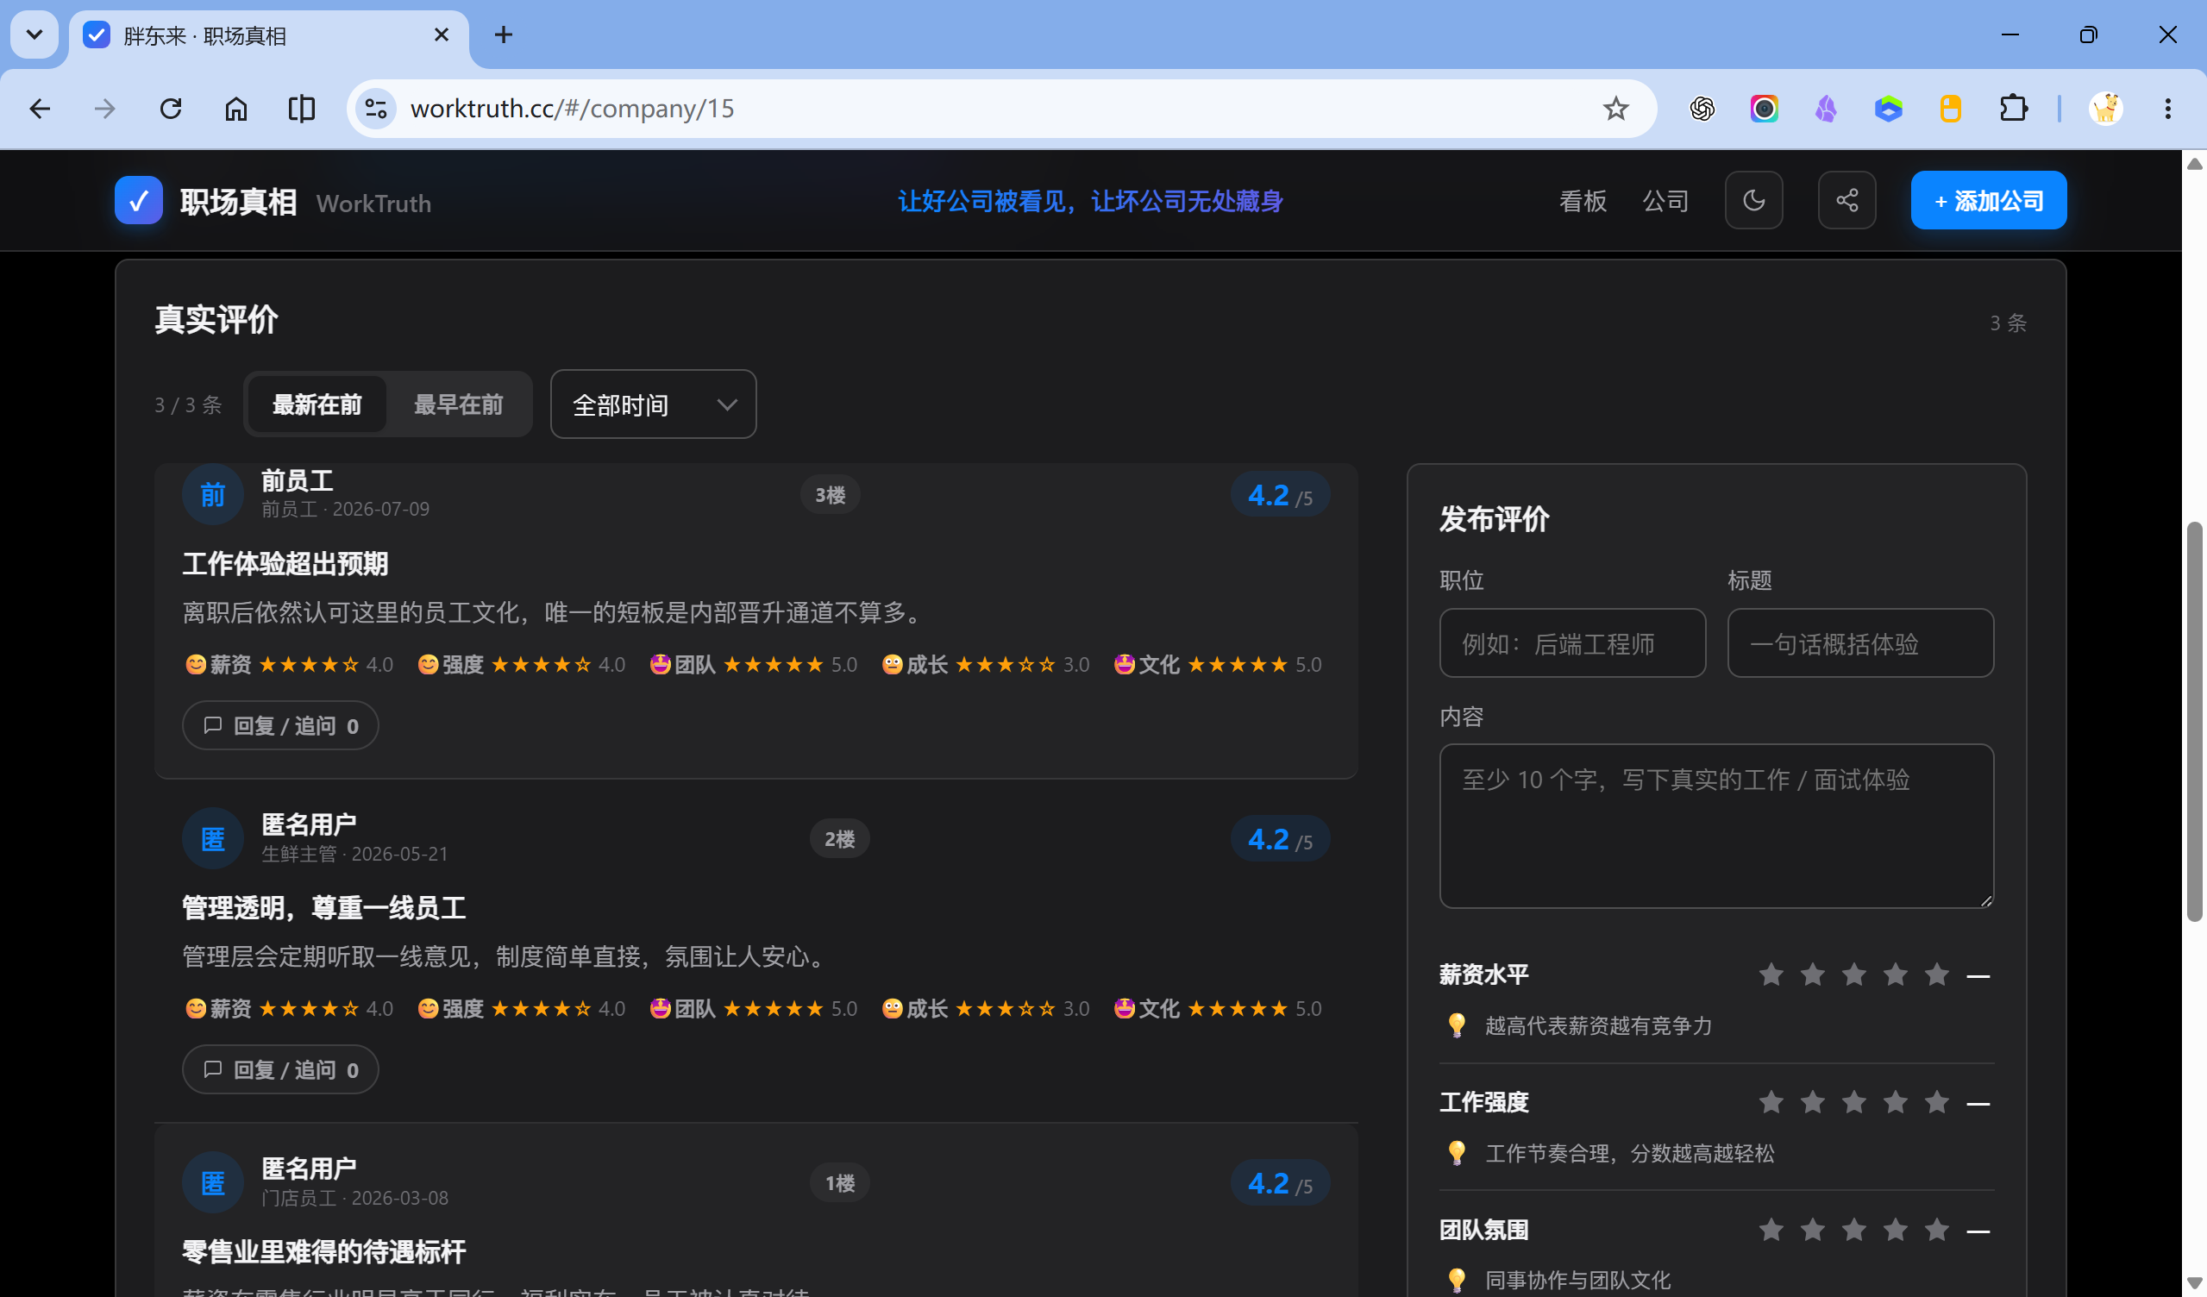Open the browser home page

235,109
